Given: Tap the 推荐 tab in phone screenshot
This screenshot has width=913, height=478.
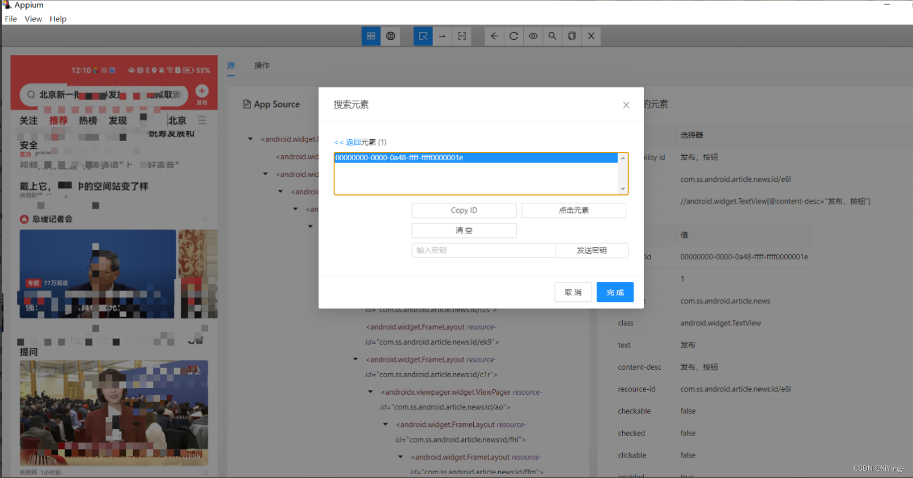Looking at the screenshot, I should coord(58,121).
